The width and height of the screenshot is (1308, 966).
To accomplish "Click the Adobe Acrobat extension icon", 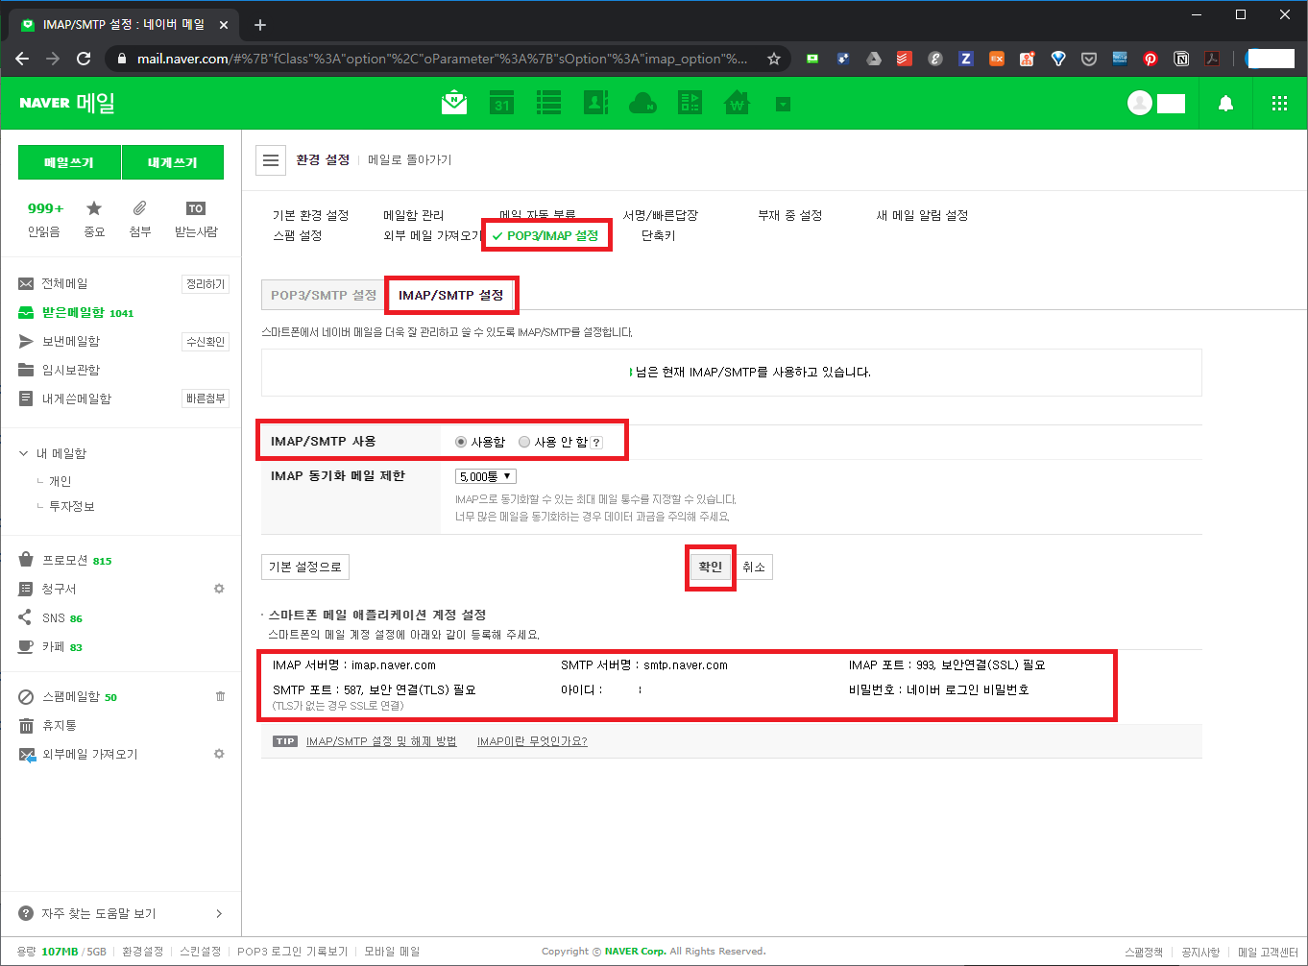I will (1212, 59).
